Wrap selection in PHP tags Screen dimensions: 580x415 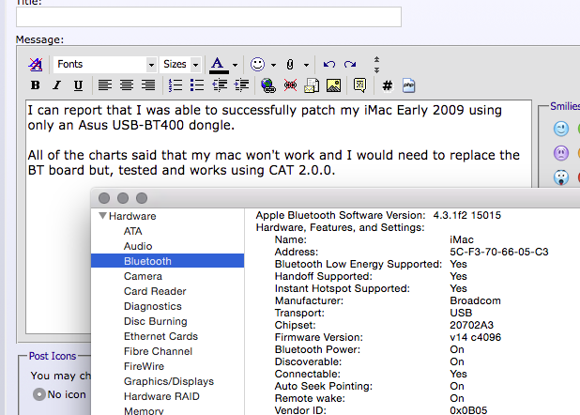click(409, 85)
